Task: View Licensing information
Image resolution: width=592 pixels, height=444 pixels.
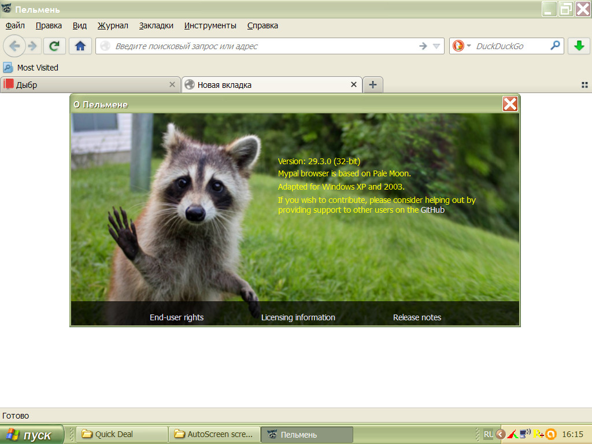Action: pos(298,317)
